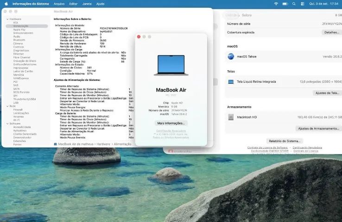Select Firewall in the sidebar
Image resolution: width=342 pixels, height=222 pixels.
coord(18,110)
